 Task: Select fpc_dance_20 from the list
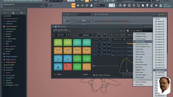[160, 70]
